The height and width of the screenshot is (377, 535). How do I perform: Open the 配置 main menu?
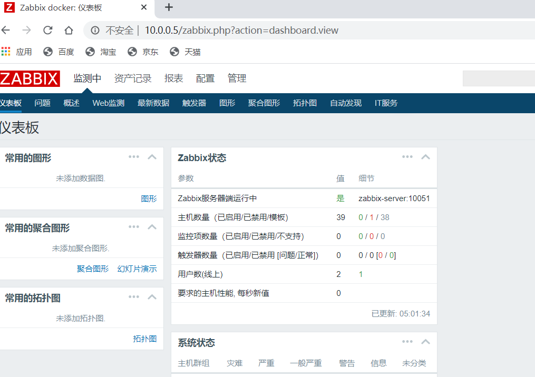pyautogui.click(x=206, y=78)
